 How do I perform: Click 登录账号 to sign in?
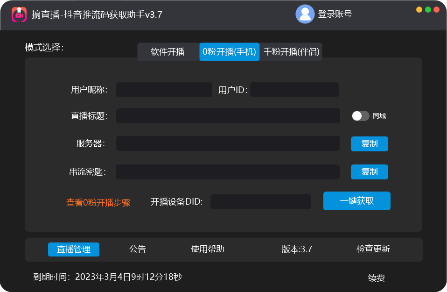point(335,14)
